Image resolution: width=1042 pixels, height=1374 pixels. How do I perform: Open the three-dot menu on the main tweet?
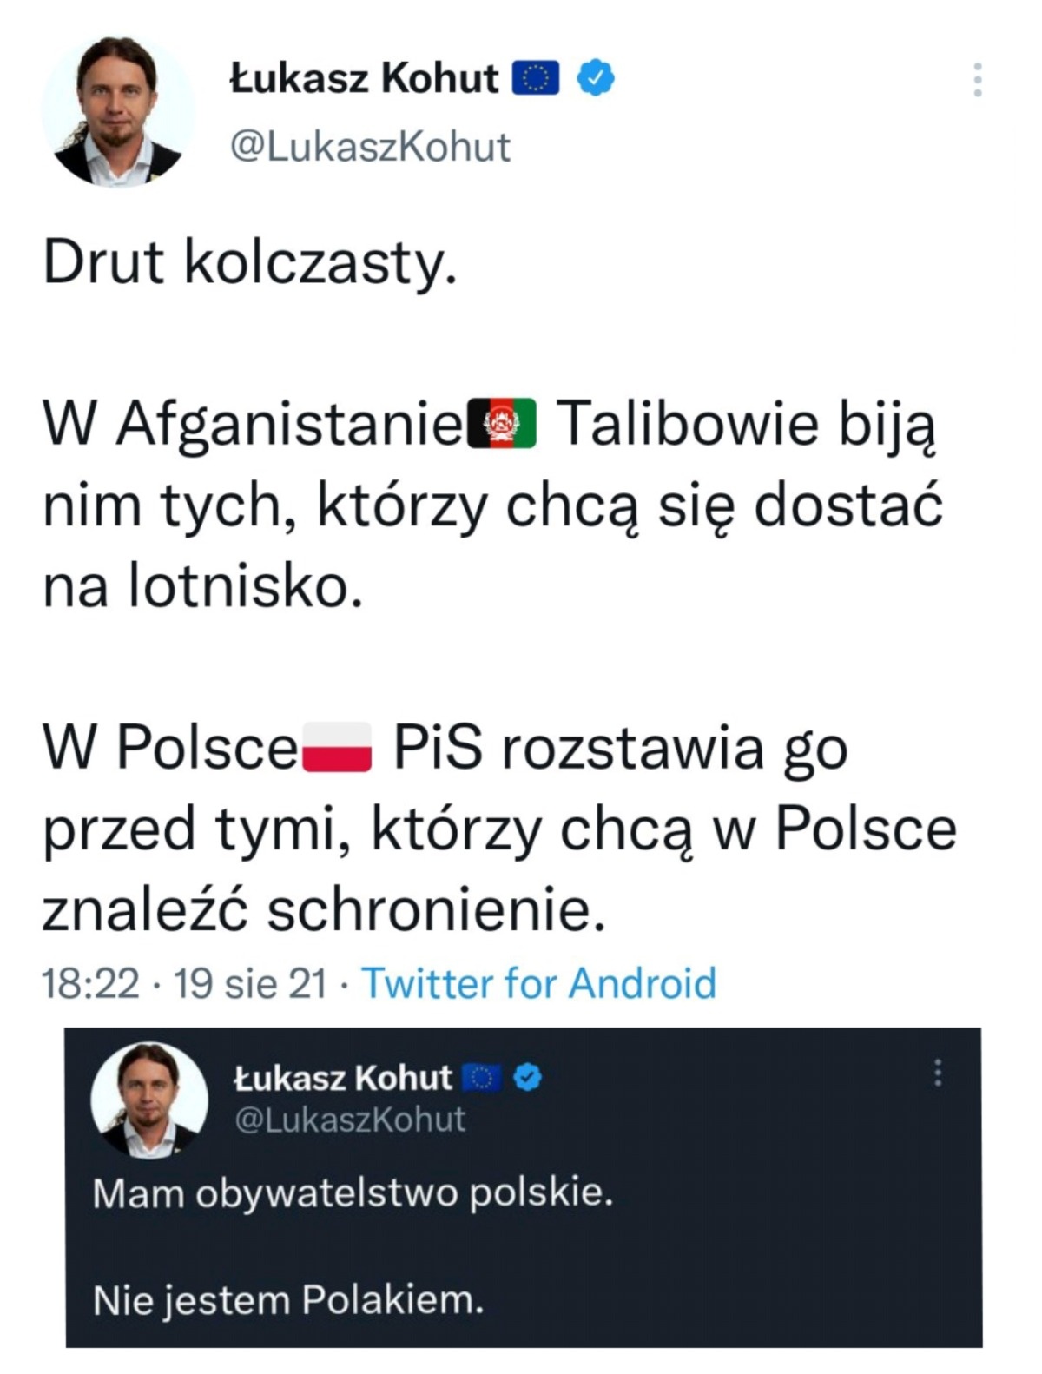[x=978, y=80]
